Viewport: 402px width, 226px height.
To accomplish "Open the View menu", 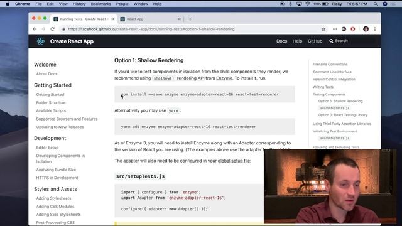I will [x=63, y=4].
